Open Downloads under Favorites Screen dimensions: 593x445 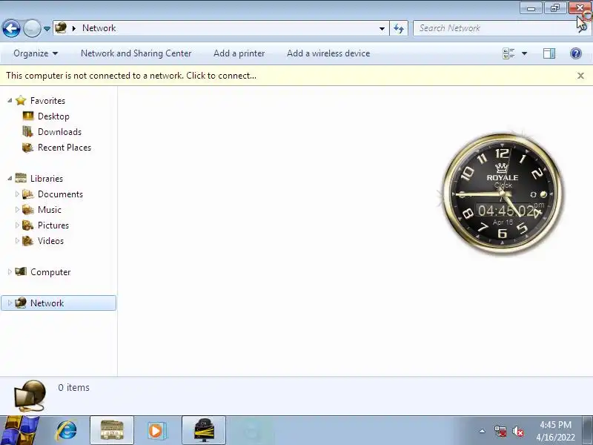(x=60, y=132)
